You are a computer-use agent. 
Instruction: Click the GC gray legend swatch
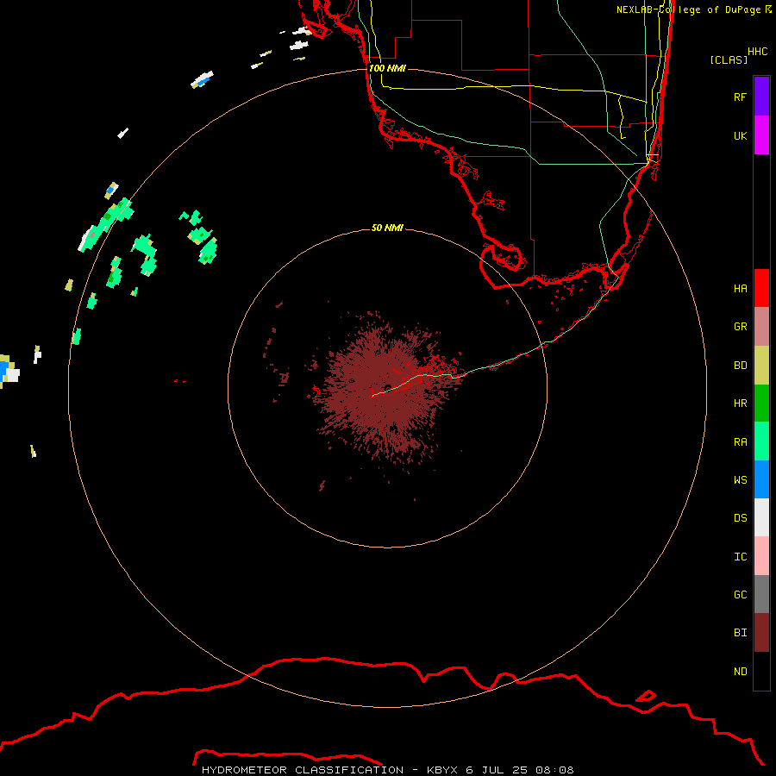coord(761,594)
